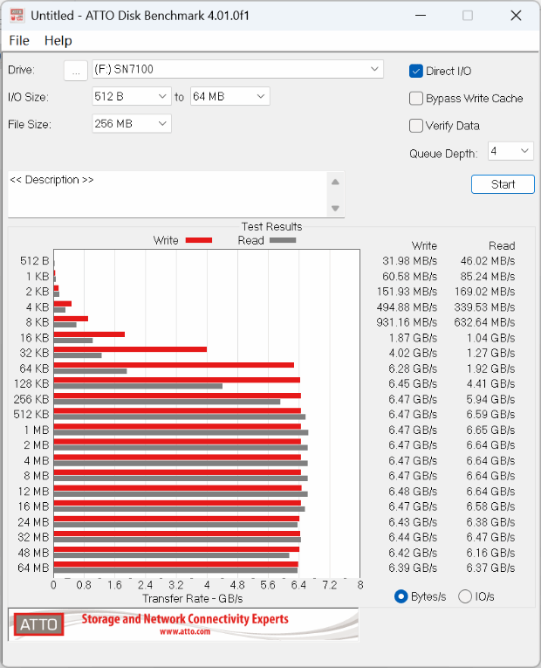The image size is (541, 668).
Task: Click the gray Read legend swatch
Action: click(283, 240)
